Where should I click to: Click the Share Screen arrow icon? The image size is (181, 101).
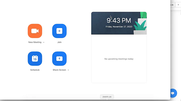59,59
